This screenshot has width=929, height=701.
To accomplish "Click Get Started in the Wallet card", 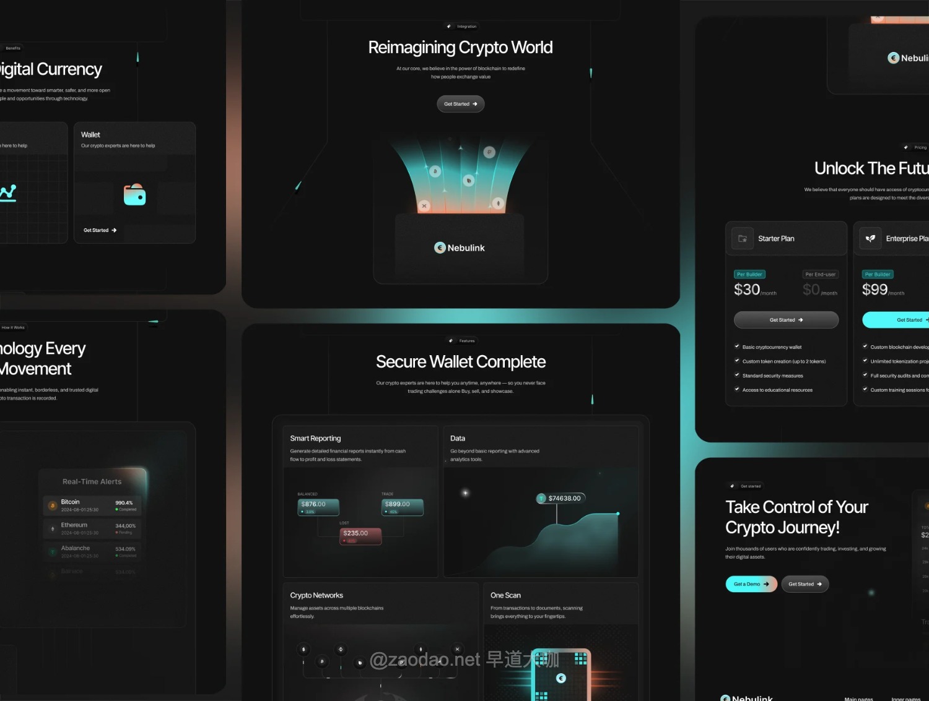I will (100, 230).
